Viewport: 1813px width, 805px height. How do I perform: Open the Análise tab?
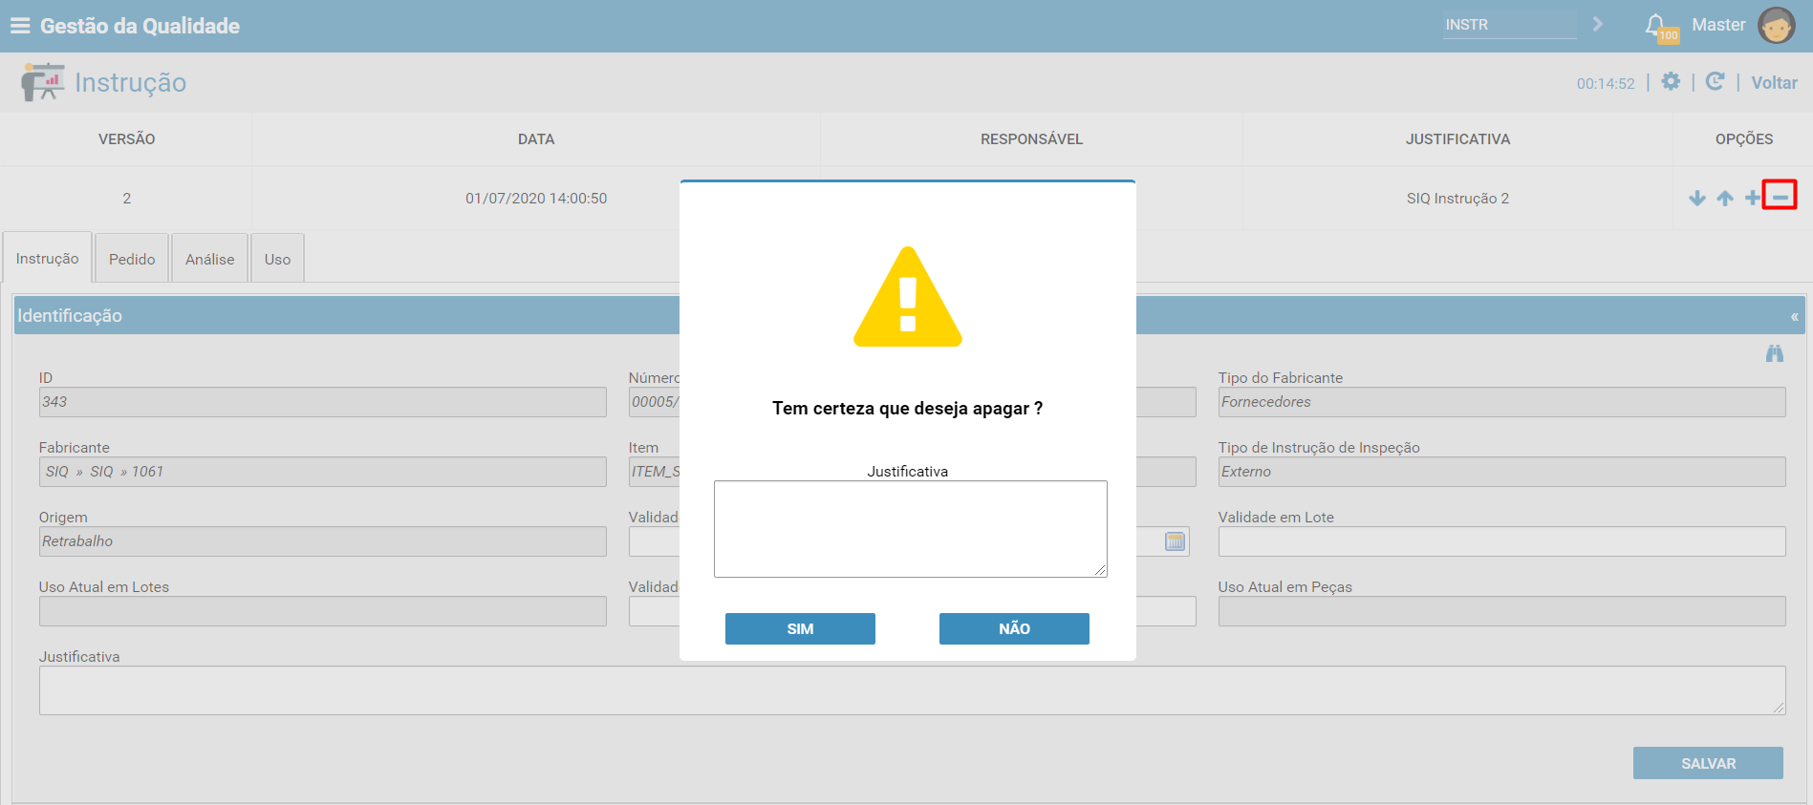tap(210, 259)
